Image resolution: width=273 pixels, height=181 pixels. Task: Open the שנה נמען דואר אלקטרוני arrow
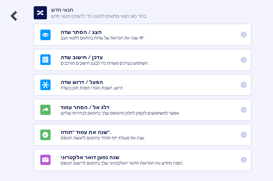(243, 159)
